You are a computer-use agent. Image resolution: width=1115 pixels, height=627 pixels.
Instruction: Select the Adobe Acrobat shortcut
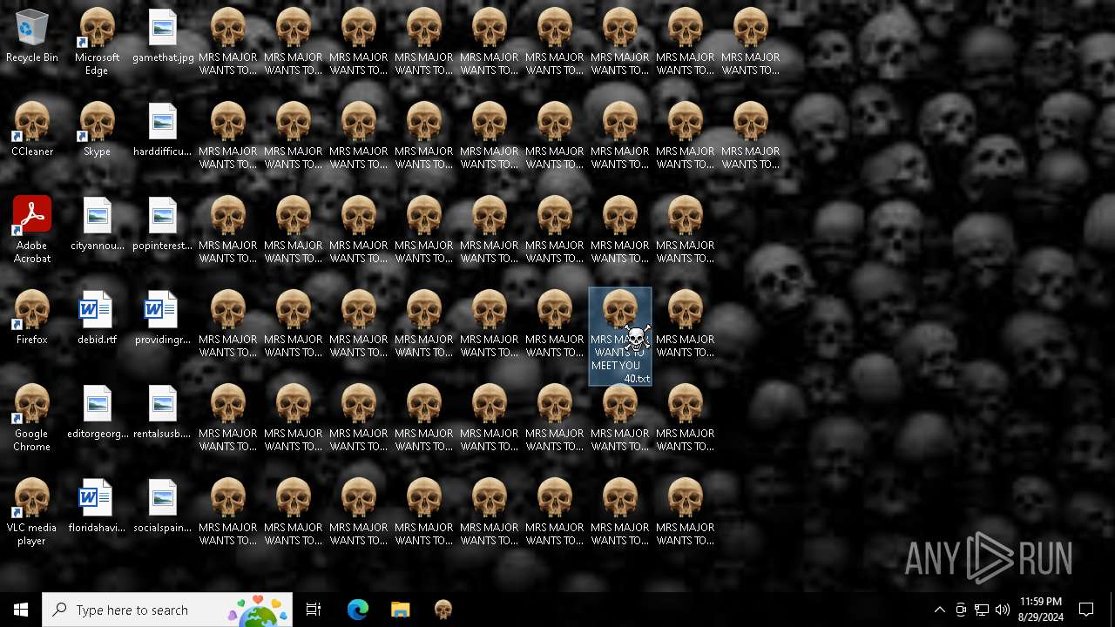32,230
